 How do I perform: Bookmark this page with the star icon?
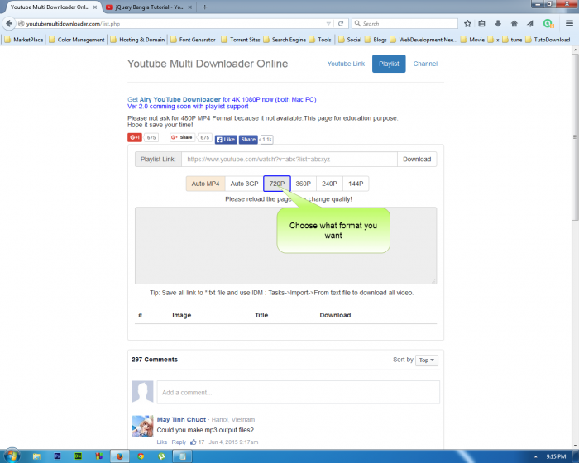(x=467, y=24)
